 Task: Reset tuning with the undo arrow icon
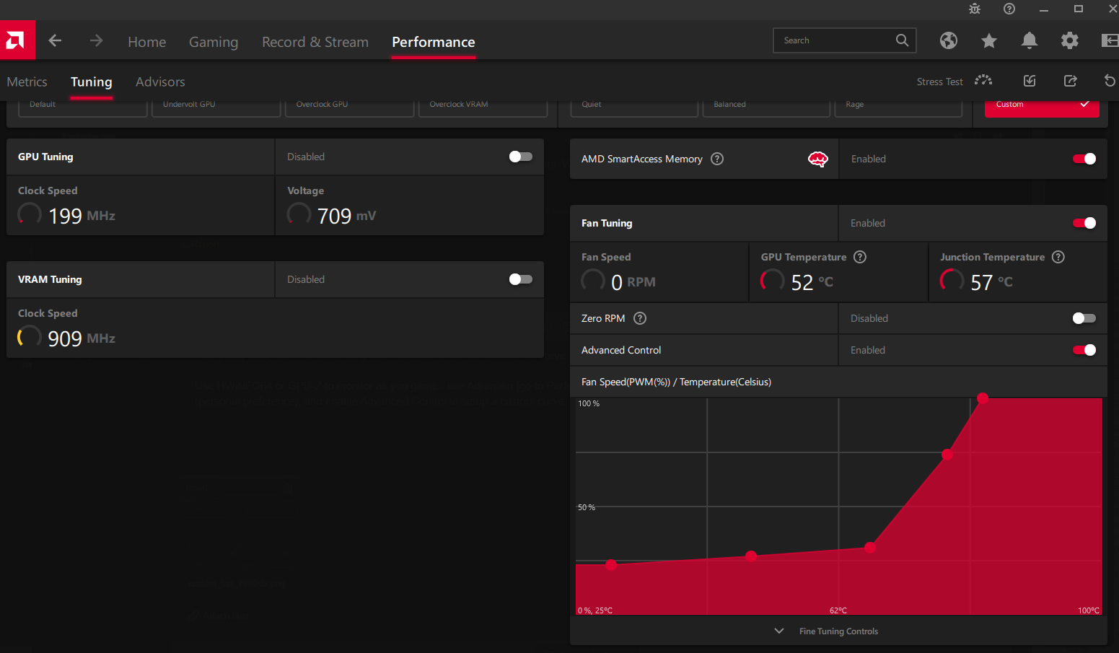point(1109,81)
